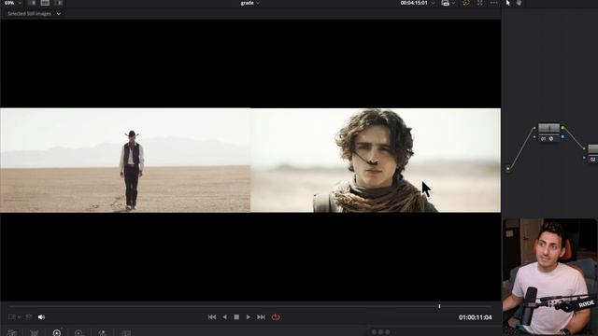Screen dimensions: 598x336
Task: Click the enhanced viewer expand icon
Action: click(x=480, y=3)
